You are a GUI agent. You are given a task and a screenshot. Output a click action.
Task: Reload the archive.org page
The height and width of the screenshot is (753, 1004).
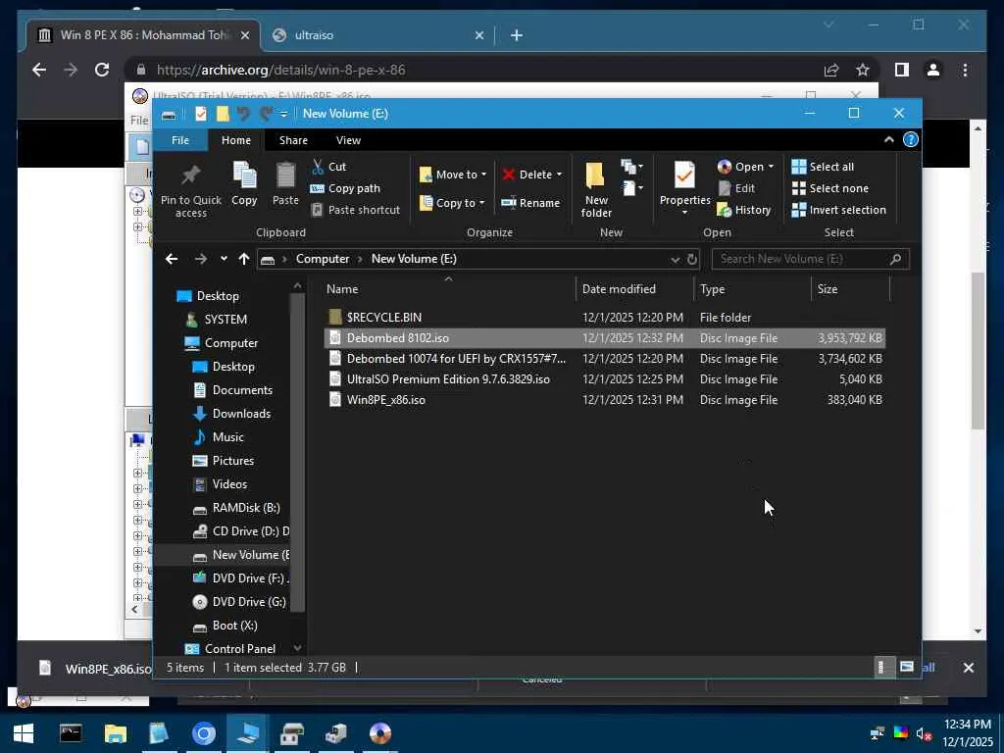tap(102, 70)
